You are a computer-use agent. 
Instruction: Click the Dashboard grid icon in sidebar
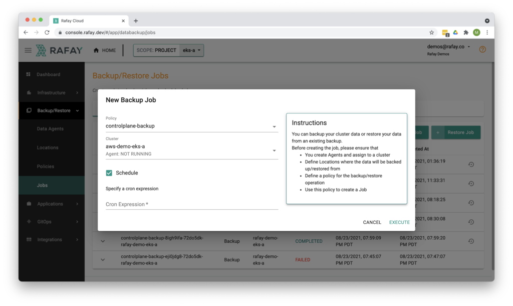pos(29,74)
